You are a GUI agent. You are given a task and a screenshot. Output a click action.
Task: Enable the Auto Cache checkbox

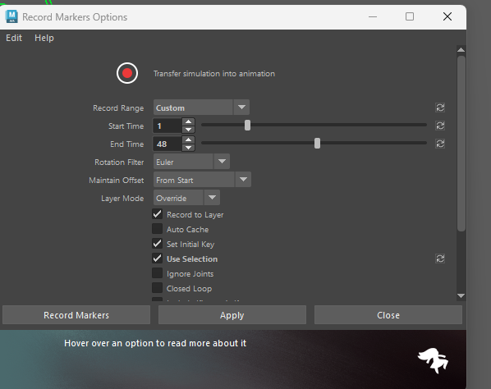click(x=157, y=229)
